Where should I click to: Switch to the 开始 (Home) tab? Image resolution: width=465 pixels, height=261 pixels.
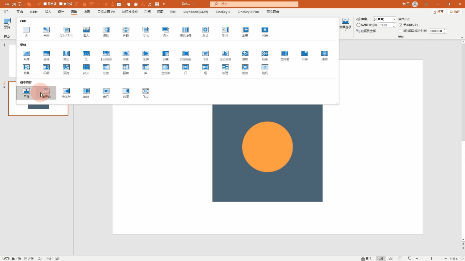(x=20, y=12)
